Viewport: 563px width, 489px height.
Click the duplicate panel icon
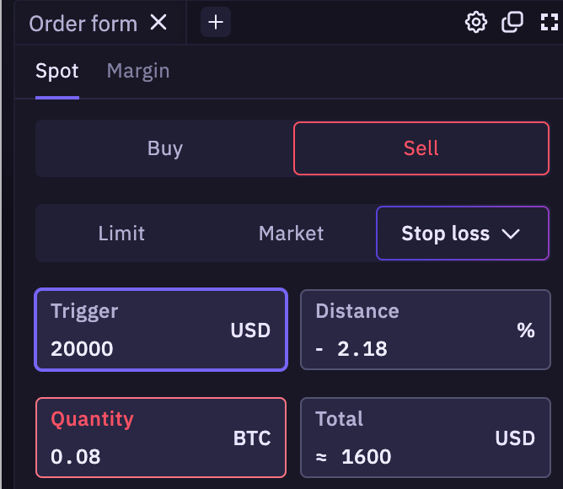[x=512, y=23]
